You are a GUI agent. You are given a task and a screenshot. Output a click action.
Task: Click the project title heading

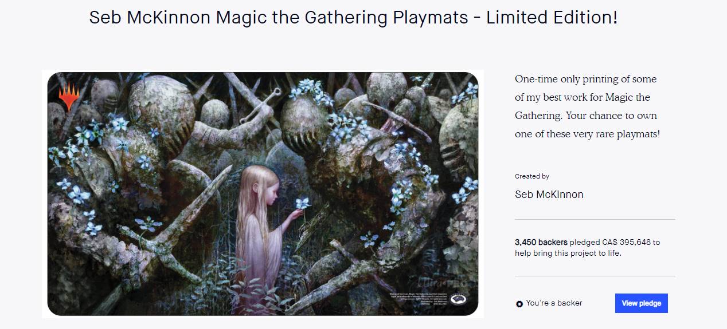click(x=353, y=17)
